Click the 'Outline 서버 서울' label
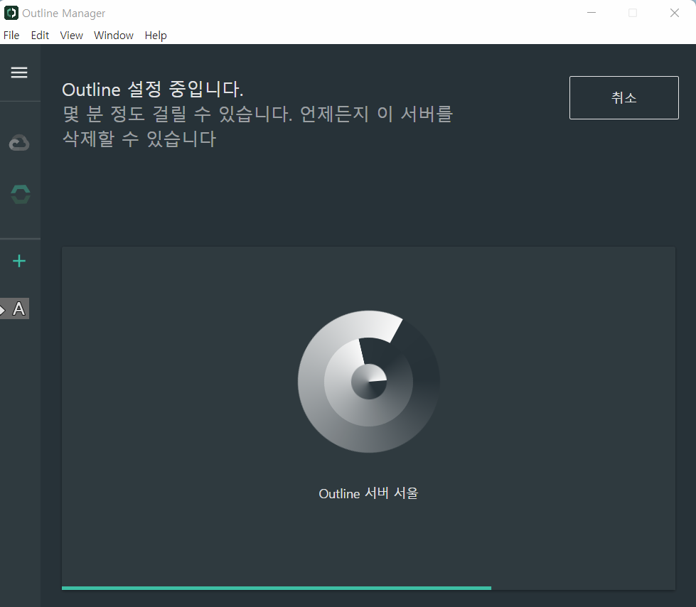Viewport: 696px width, 607px height. [368, 493]
